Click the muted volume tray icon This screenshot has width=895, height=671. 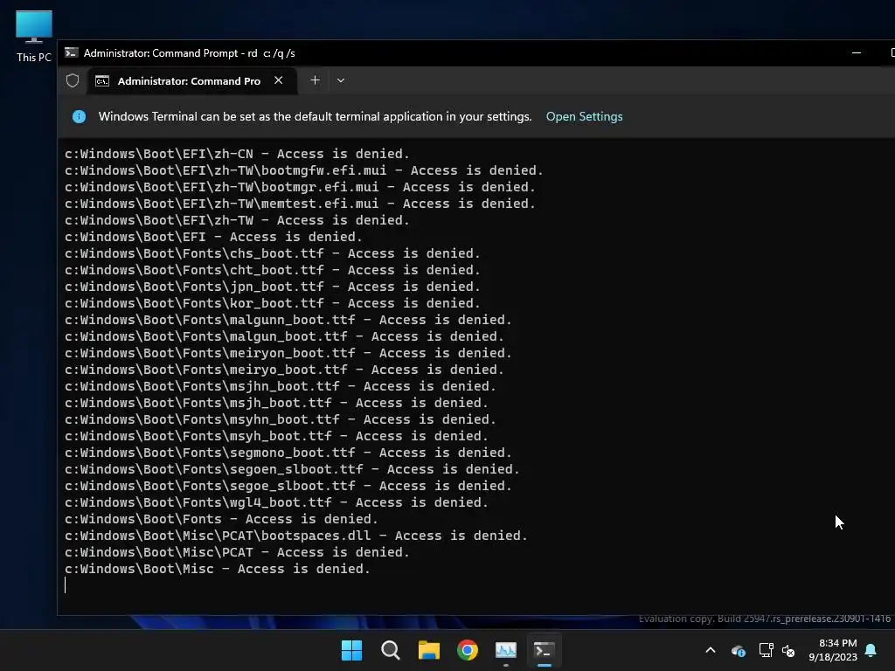click(788, 650)
